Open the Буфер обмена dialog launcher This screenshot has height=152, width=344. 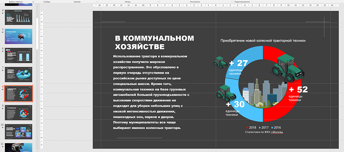(33, 2)
